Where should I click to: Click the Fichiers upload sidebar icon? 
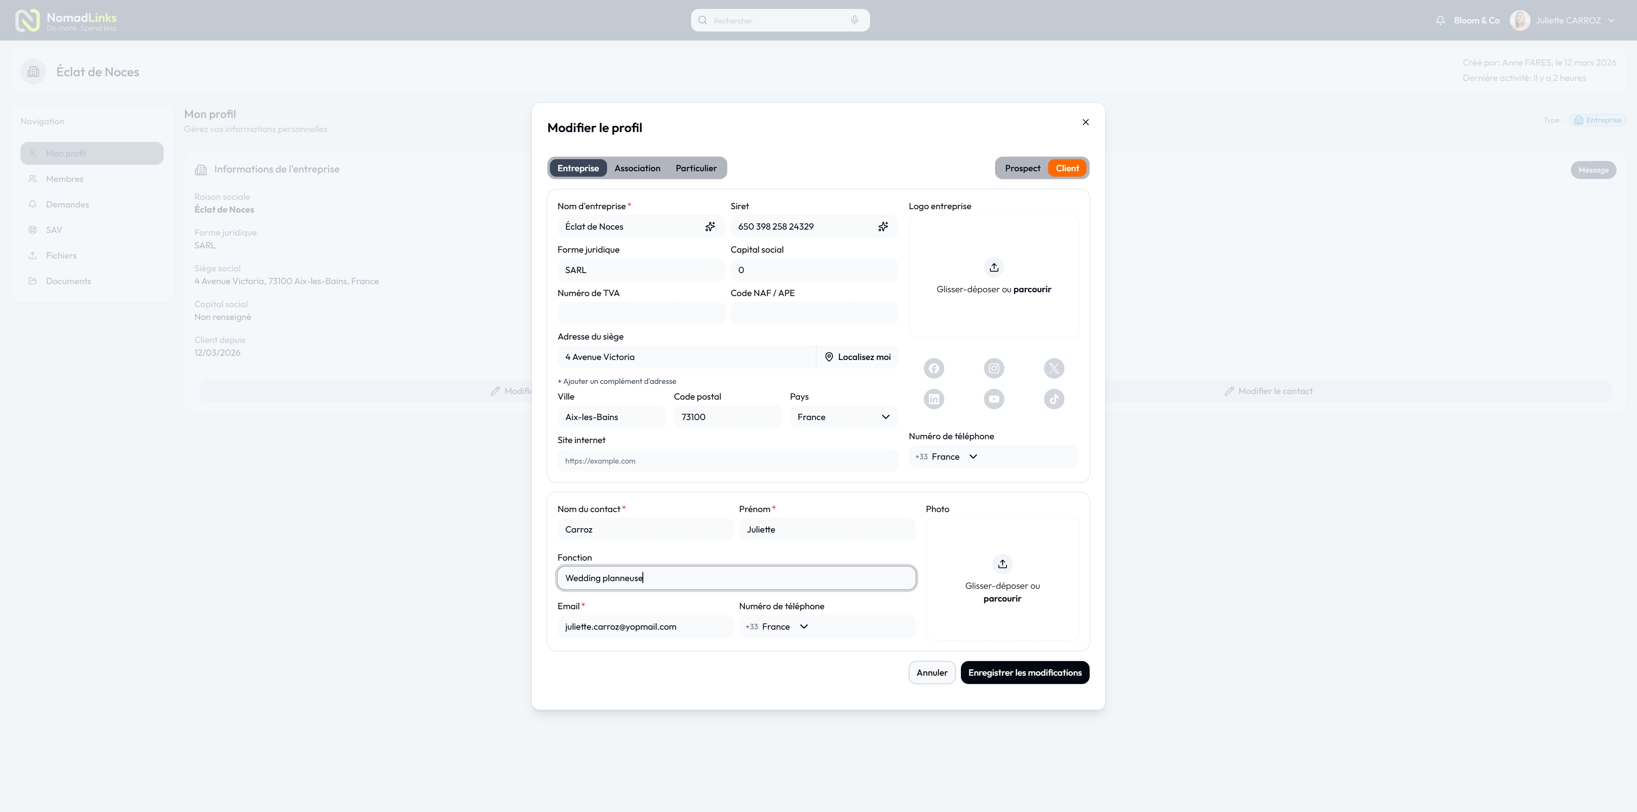click(x=32, y=255)
